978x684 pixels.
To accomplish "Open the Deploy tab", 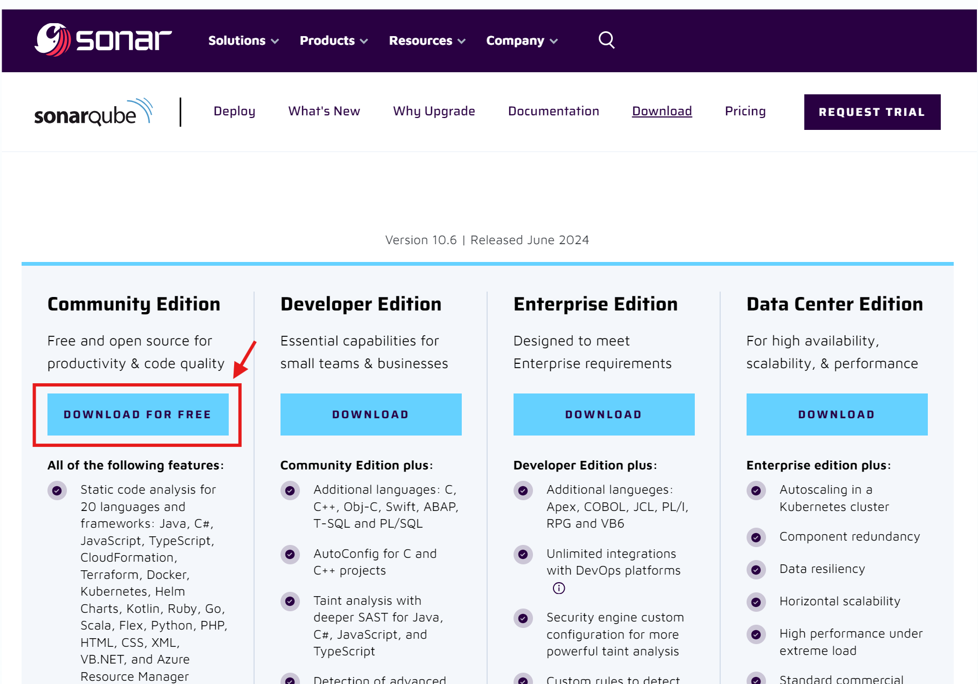I will click(x=235, y=111).
